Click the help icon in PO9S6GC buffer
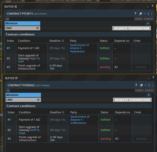 pyautogui.click(x=136, y=85)
